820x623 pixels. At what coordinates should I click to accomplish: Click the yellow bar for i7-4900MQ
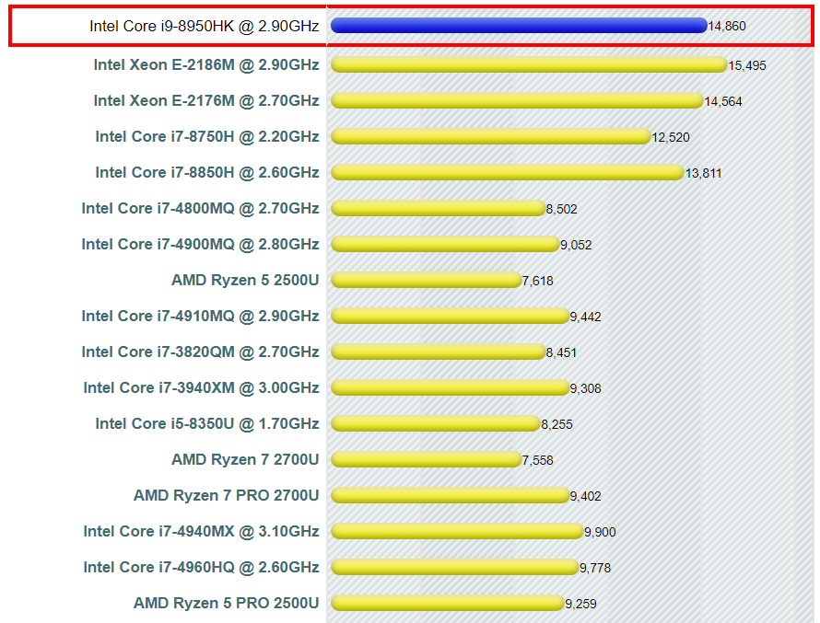tap(445, 245)
